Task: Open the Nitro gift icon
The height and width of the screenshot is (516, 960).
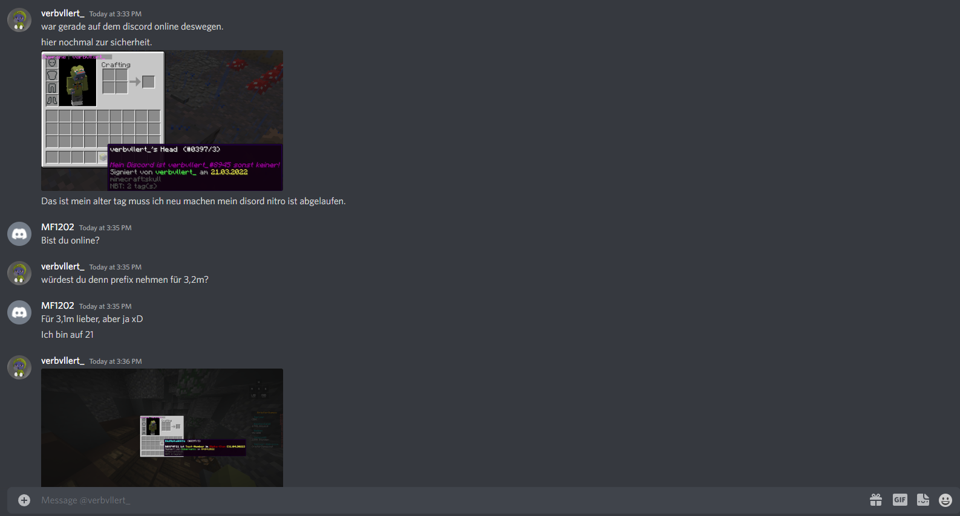Action: (x=876, y=500)
